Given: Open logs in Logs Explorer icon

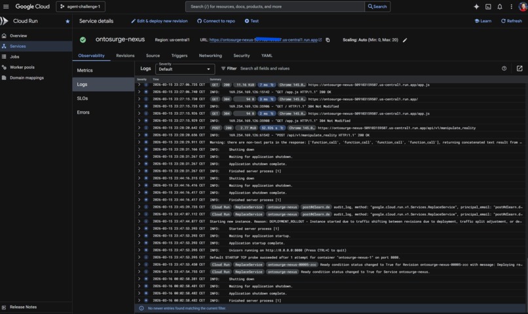Looking at the screenshot, I should [x=519, y=68].
